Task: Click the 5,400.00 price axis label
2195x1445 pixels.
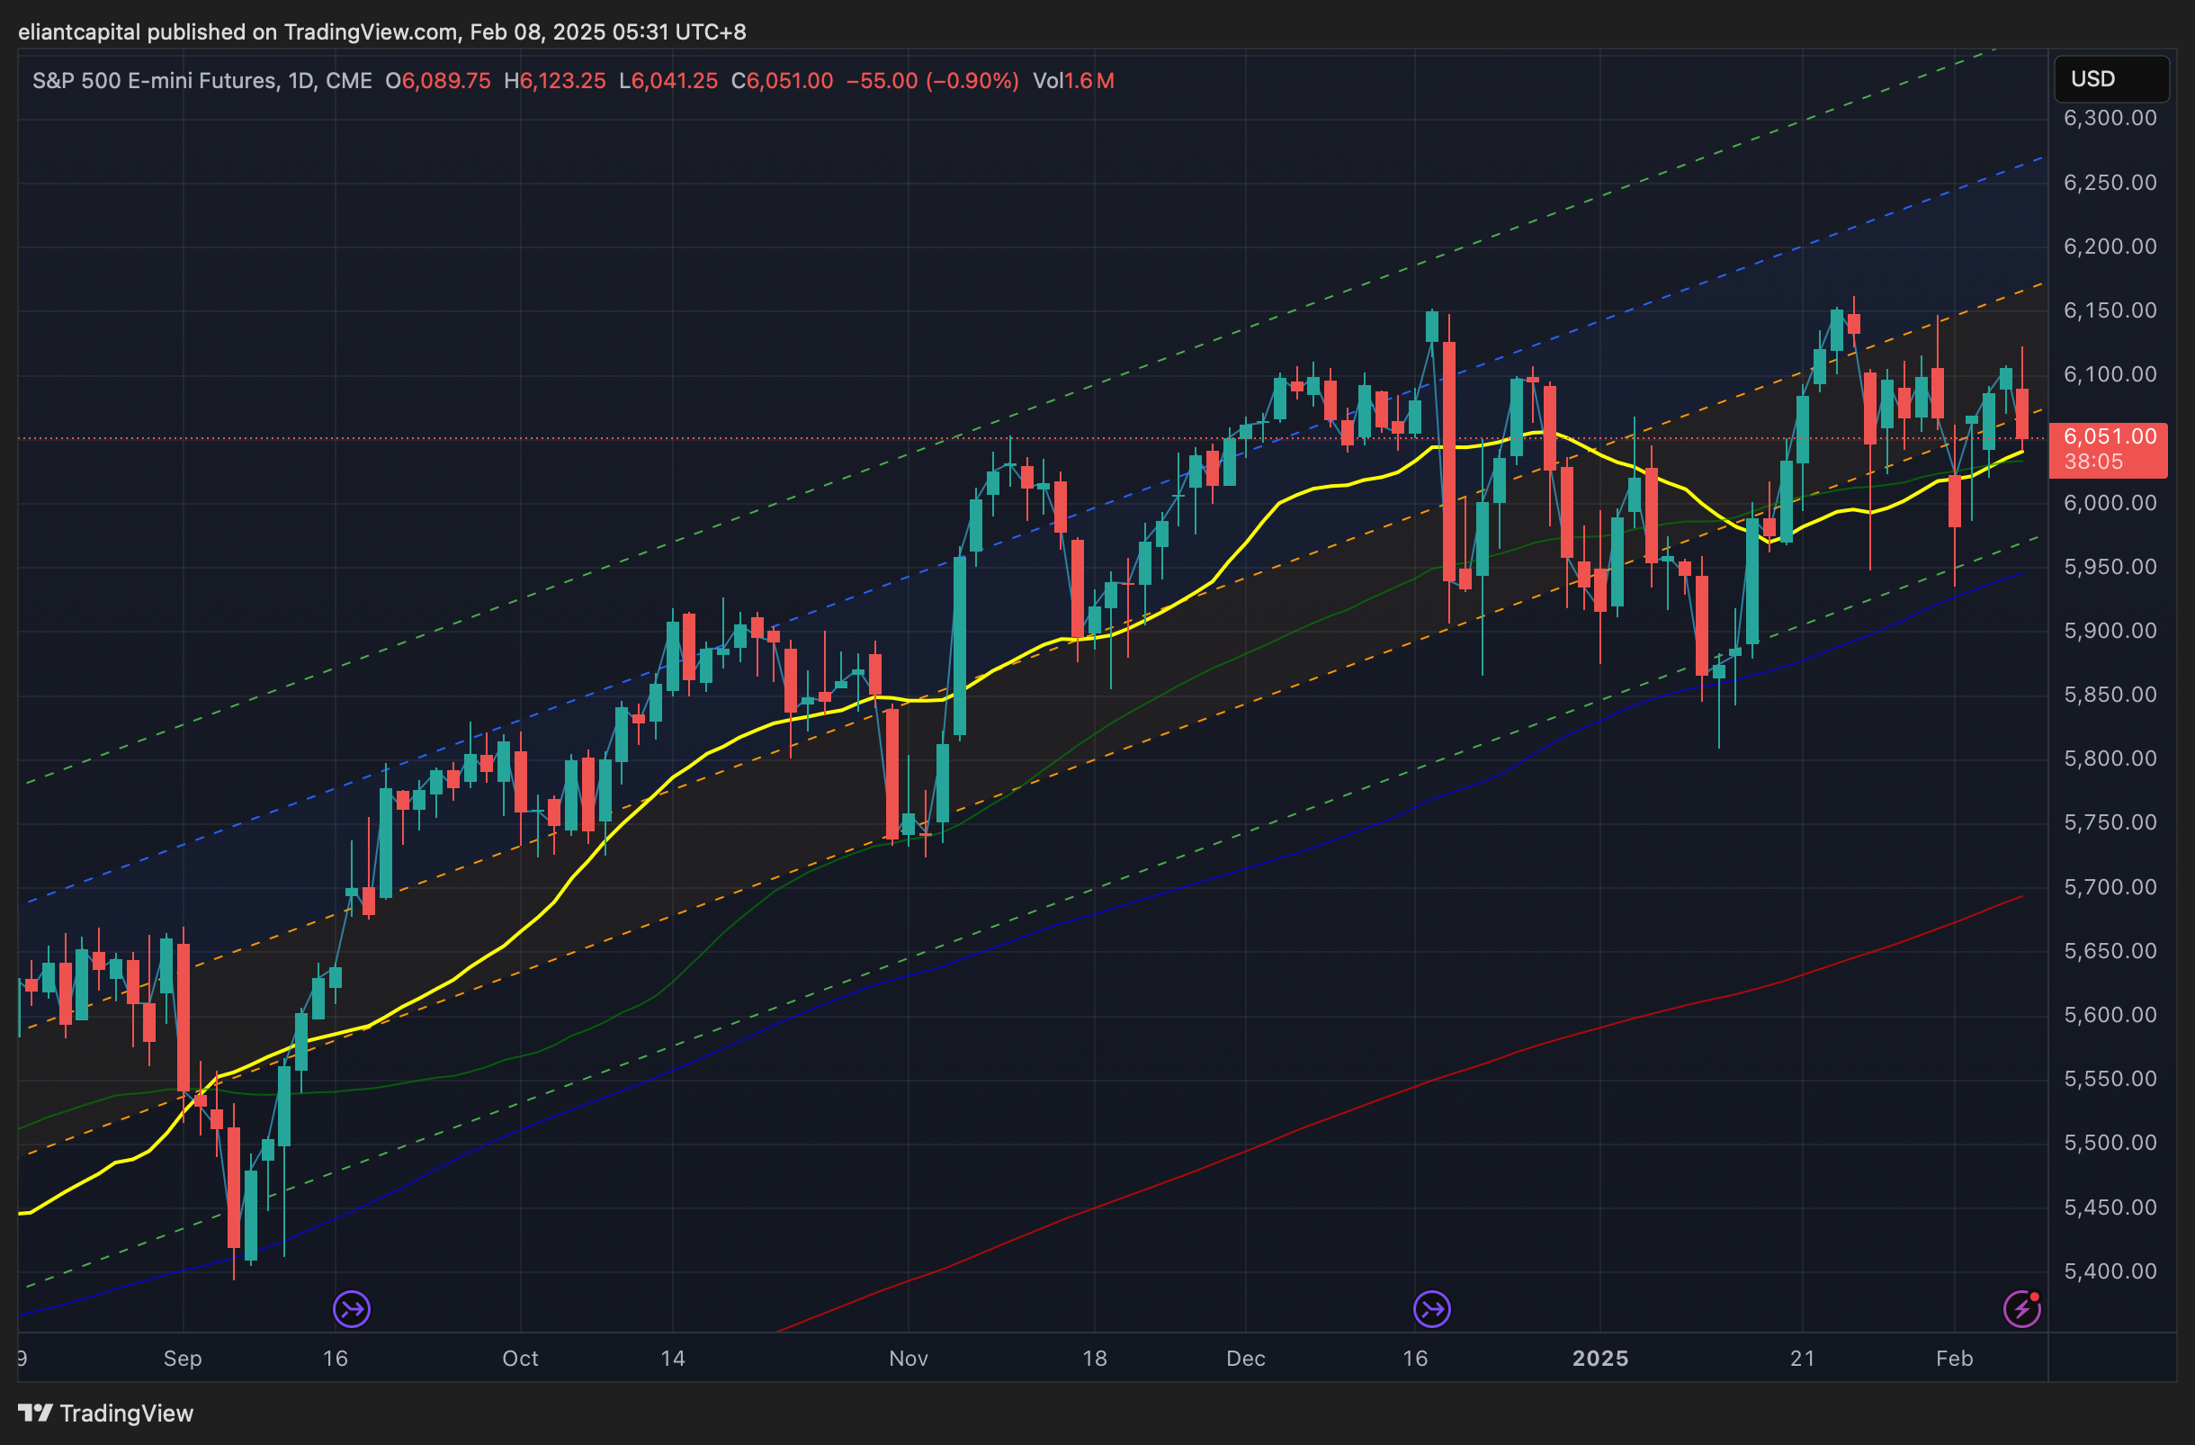Action: click(2110, 1270)
